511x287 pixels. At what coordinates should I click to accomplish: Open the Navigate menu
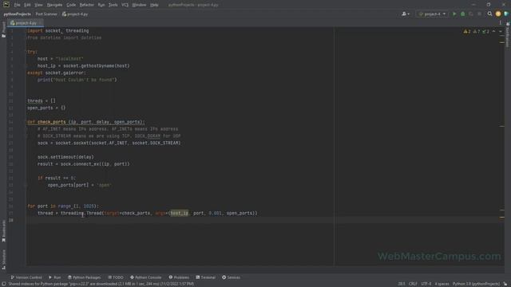54,5
